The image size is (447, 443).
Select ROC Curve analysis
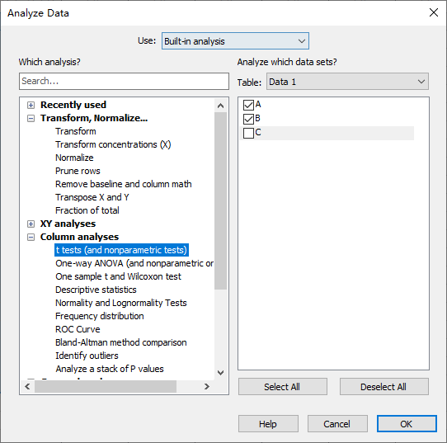(x=78, y=329)
